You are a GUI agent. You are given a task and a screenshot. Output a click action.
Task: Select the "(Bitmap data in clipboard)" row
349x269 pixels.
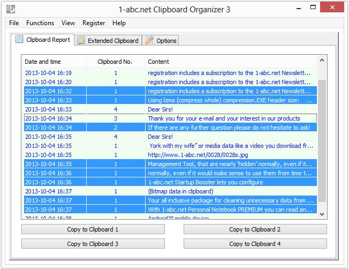click(x=180, y=191)
